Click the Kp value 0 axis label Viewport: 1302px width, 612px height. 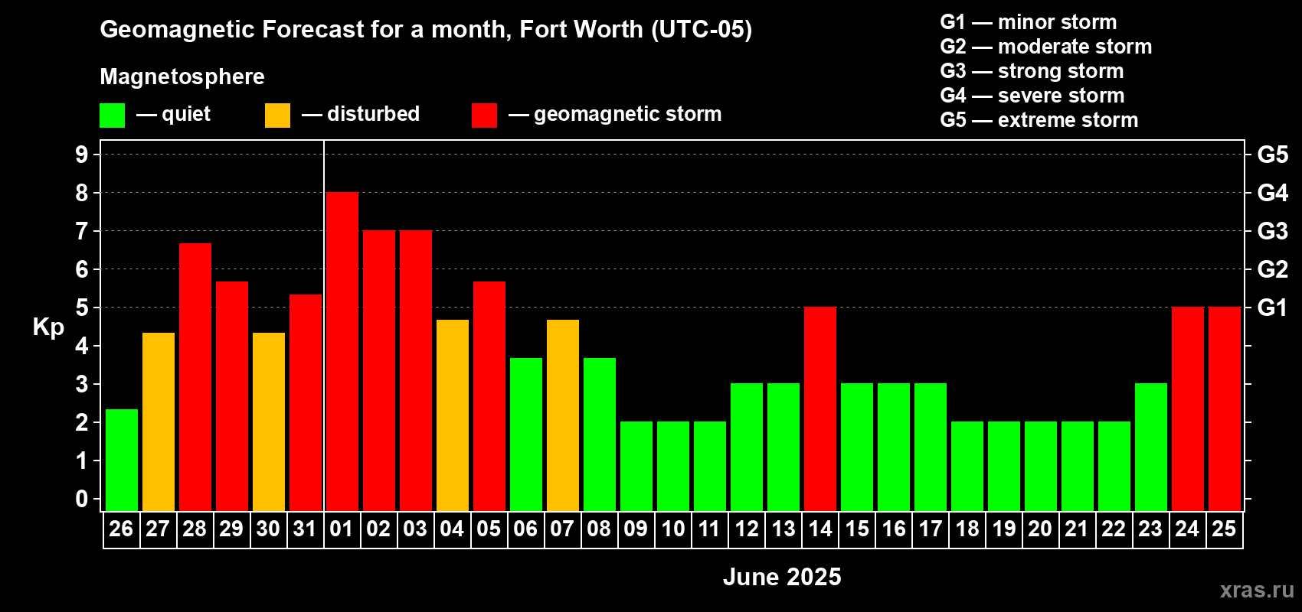tap(82, 499)
